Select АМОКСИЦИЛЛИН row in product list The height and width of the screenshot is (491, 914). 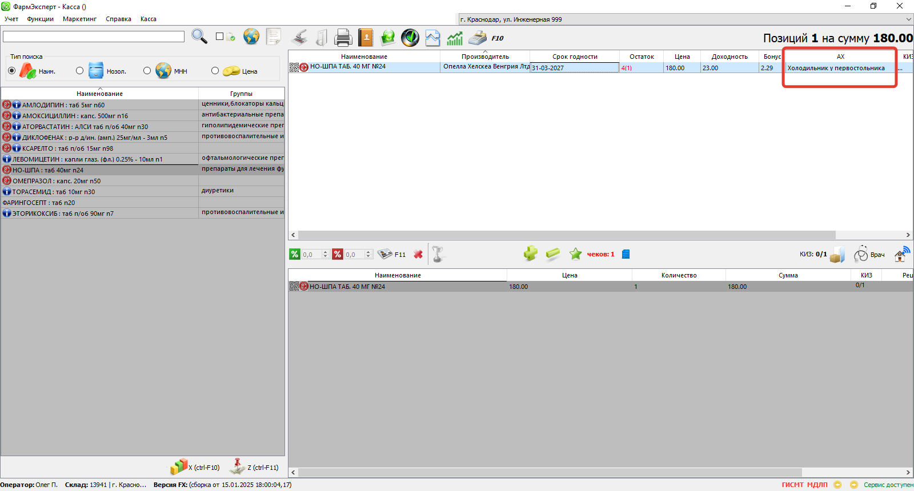click(x=74, y=116)
